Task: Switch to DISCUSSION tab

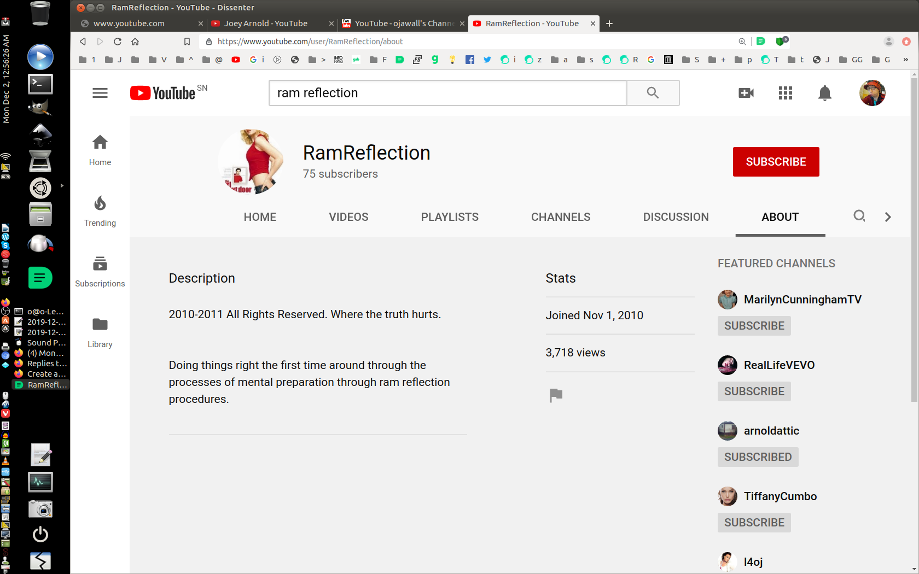Action: click(676, 217)
